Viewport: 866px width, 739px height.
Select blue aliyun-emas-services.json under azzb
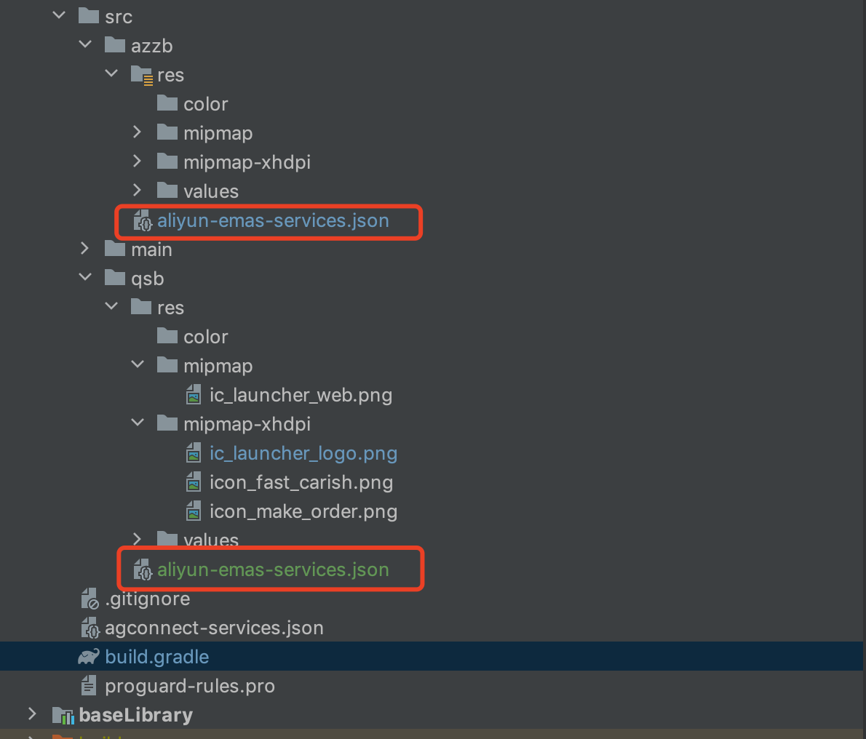click(273, 221)
